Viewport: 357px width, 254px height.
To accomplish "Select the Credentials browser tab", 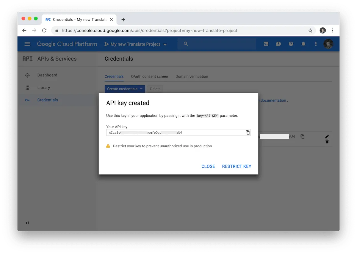I will point(79,20).
